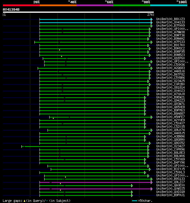Select the UniRef100_B3IYJ5 entry
Image resolution: width=190 pixels, height=203 pixels.
coord(170,169)
